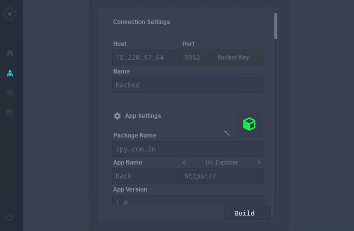This screenshot has height=231, width=354.
Task: Click the vertical scrollbar in settings panel
Action: coord(275,26)
